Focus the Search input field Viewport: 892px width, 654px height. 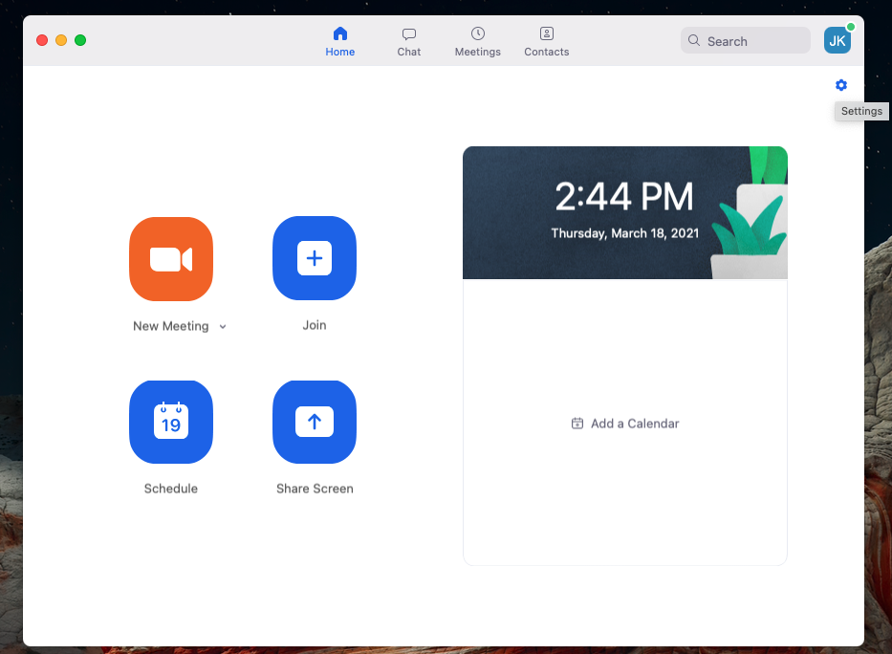(x=746, y=40)
